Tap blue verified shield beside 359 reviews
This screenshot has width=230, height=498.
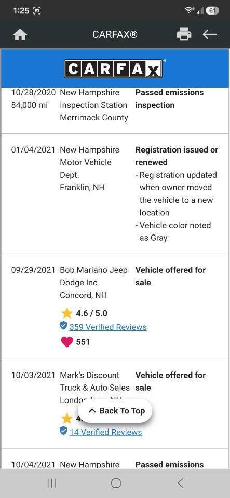click(x=63, y=326)
